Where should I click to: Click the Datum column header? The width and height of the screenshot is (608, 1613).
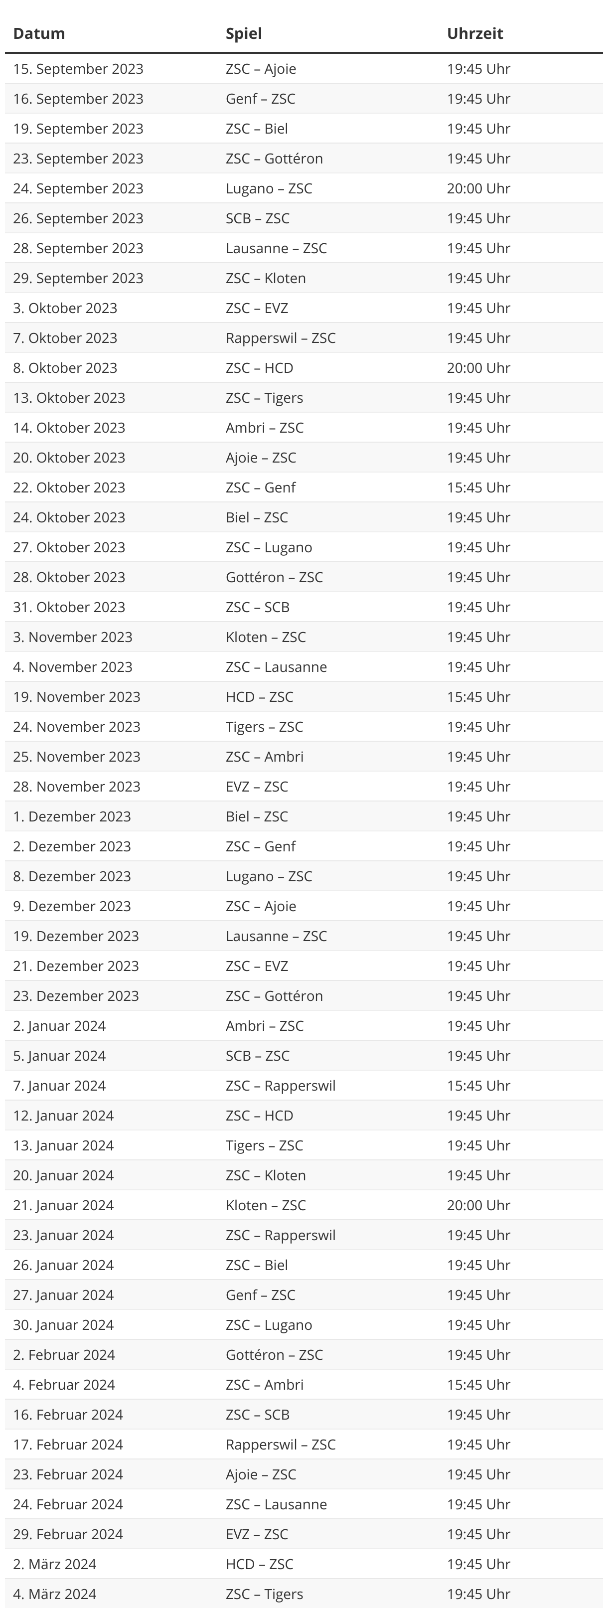(39, 34)
